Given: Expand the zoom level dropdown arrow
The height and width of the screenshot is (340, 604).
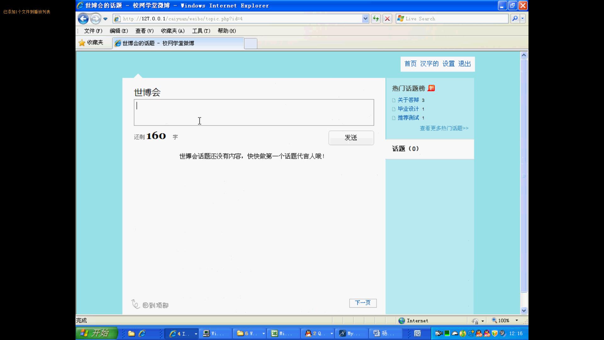Looking at the screenshot, I should click(517, 320).
